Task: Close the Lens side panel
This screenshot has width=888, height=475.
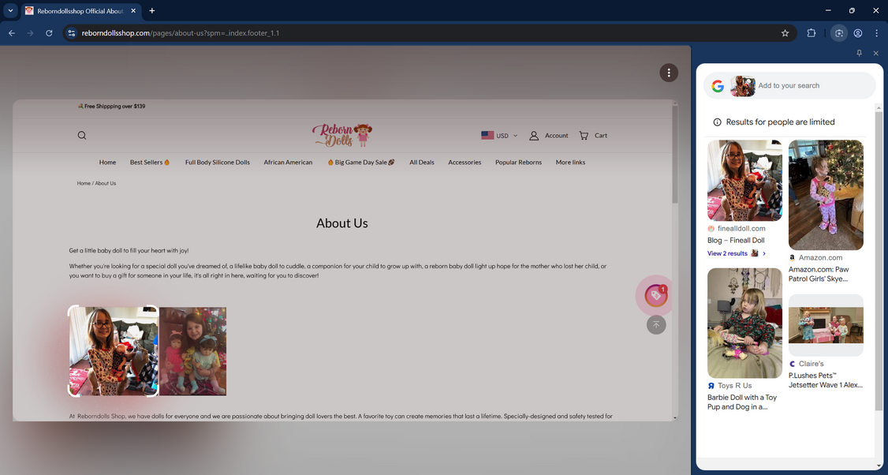Action: [x=876, y=53]
